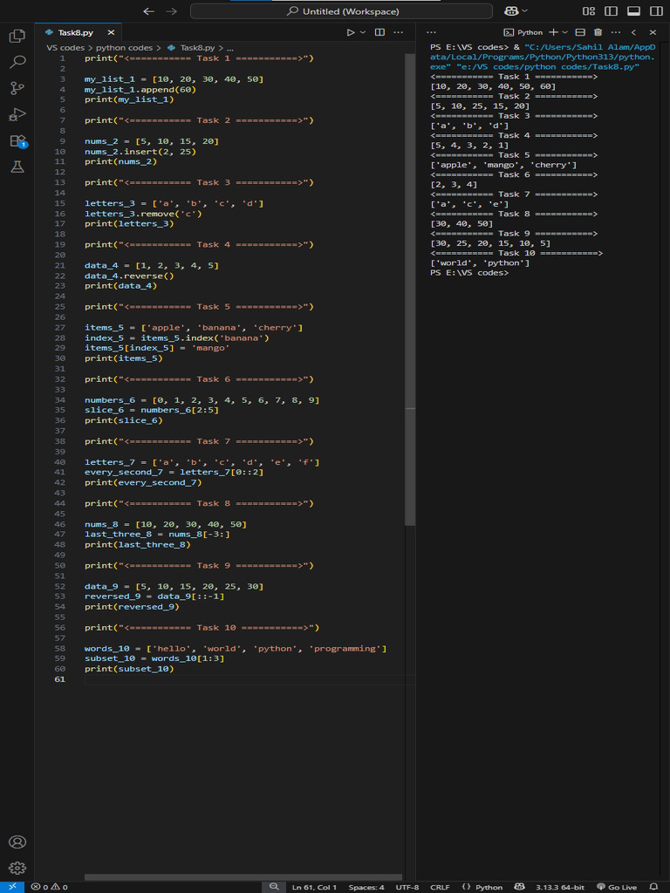The image size is (670, 893).
Task: Open the Manage gear icon
Action: pyautogui.click(x=17, y=869)
